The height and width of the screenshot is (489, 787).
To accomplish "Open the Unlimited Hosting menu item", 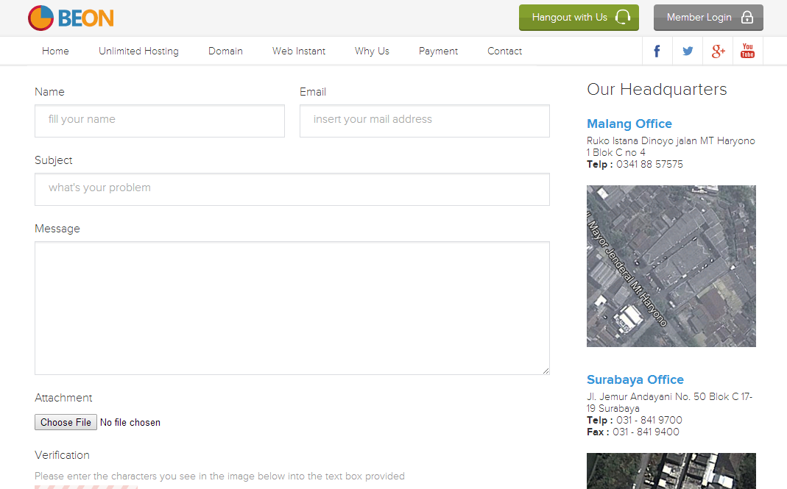I will pos(138,51).
